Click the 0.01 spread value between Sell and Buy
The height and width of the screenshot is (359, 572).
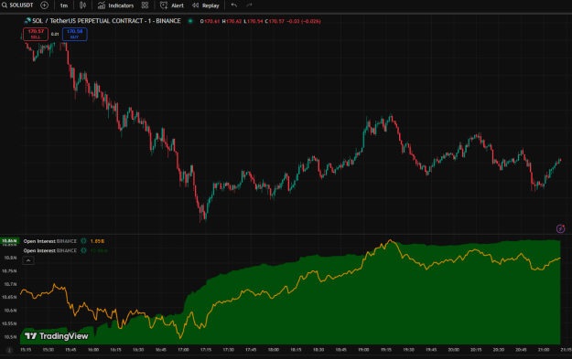pyautogui.click(x=55, y=34)
